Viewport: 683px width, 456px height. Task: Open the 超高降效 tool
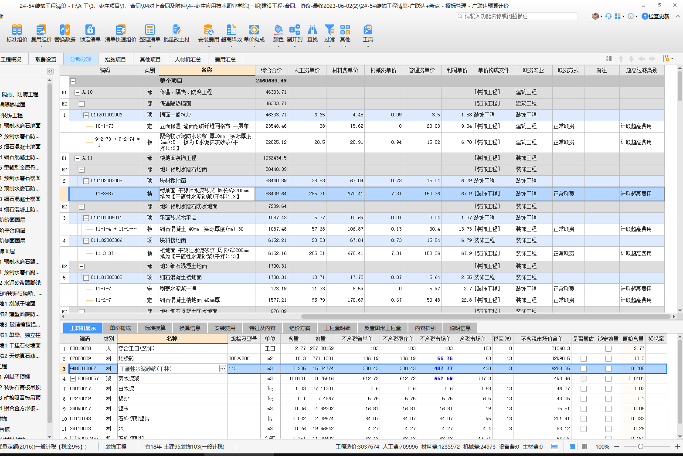coord(231,34)
